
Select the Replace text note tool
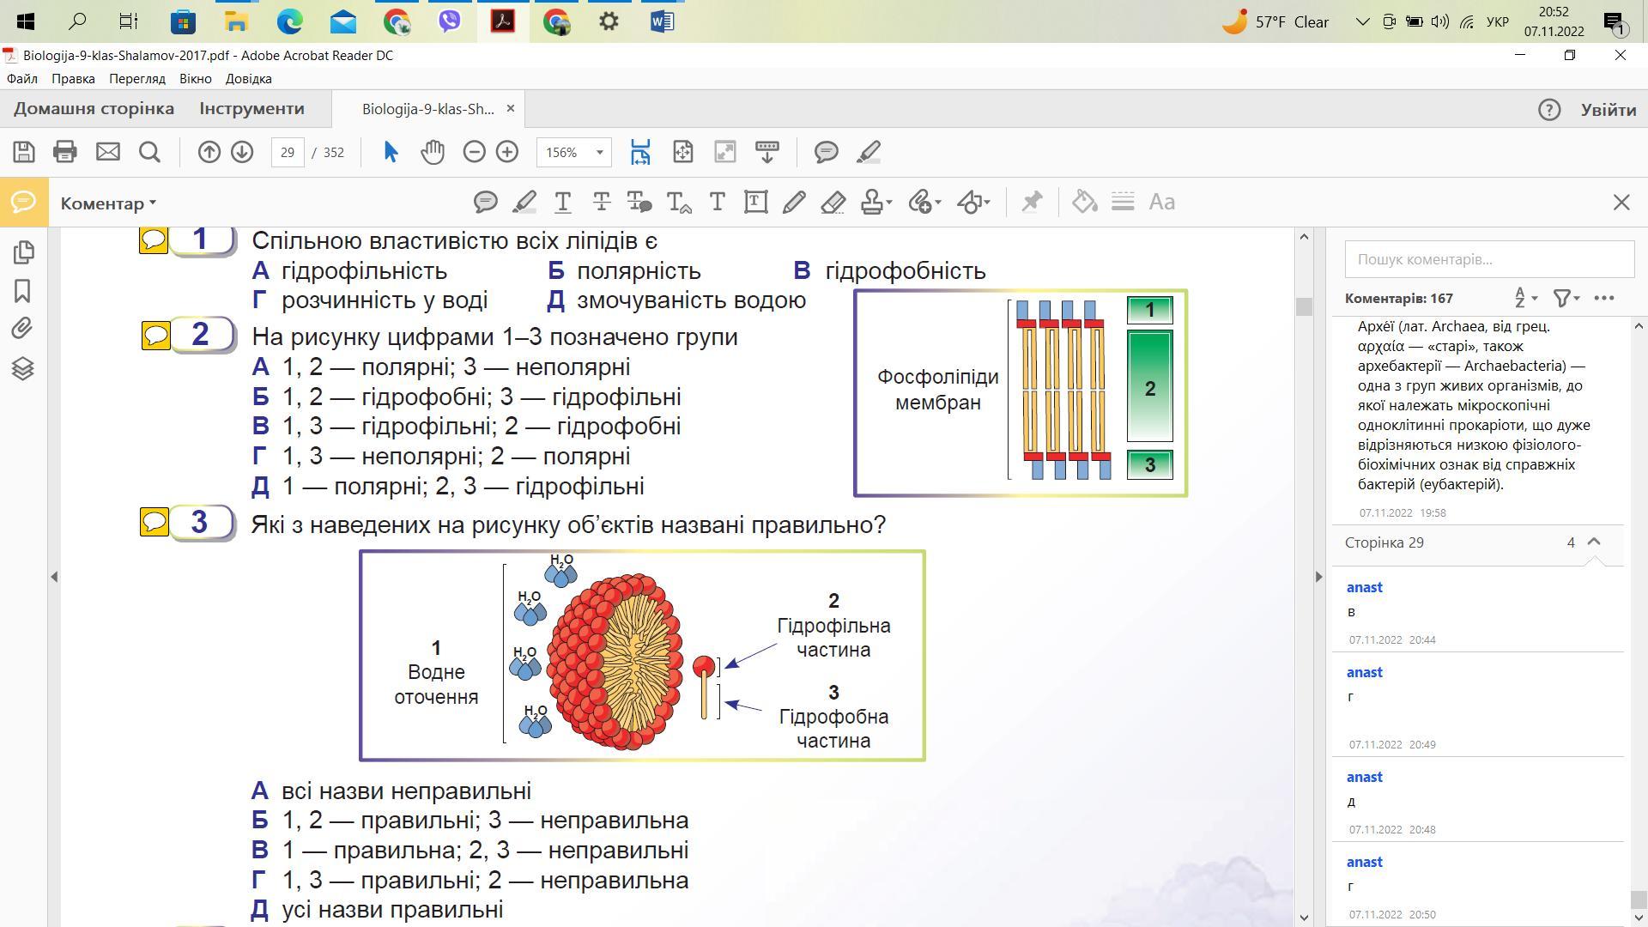pos(639,203)
